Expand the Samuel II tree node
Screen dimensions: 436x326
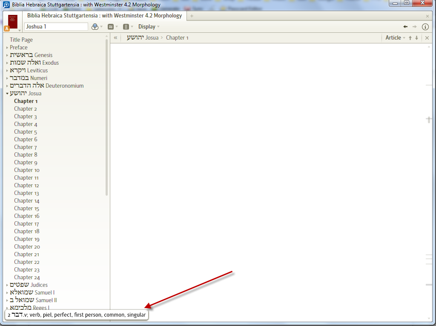point(7,300)
